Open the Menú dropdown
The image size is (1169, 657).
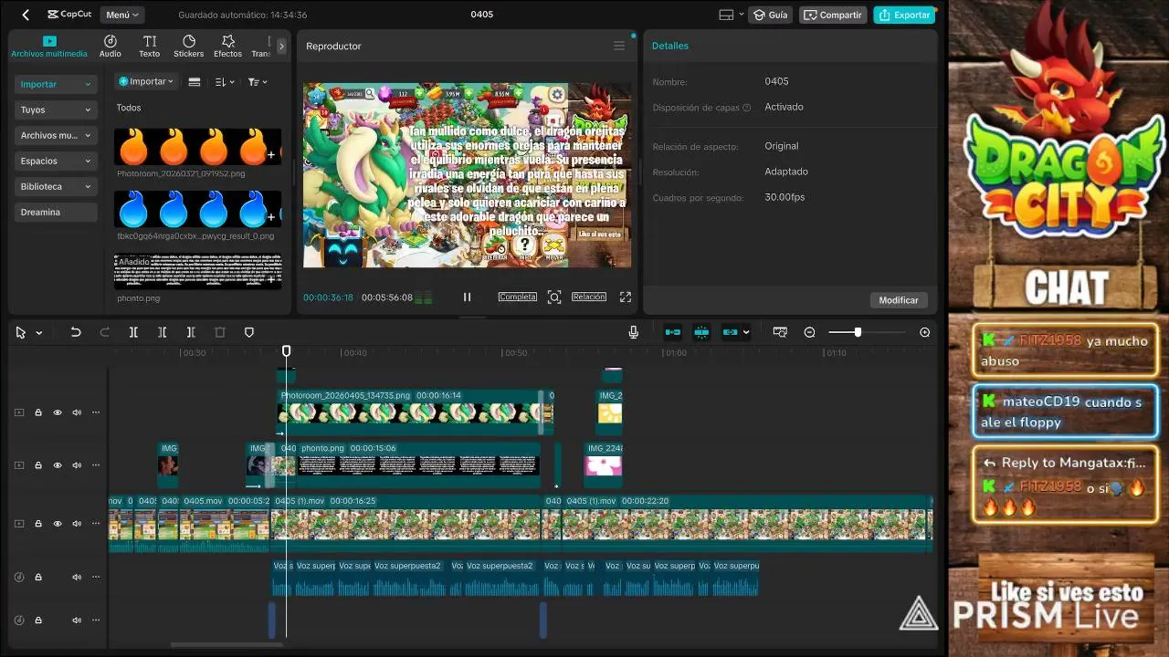pyautogui.click(x=122, y=15)
